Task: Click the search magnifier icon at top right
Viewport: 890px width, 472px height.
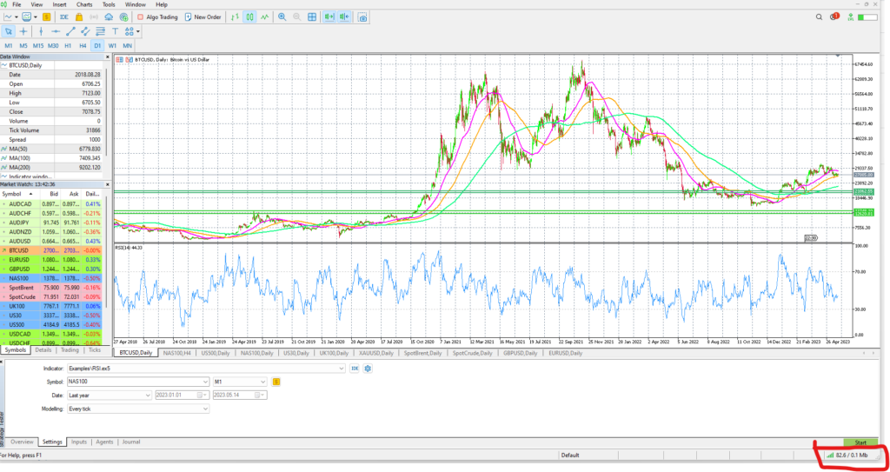Action: 819,17
